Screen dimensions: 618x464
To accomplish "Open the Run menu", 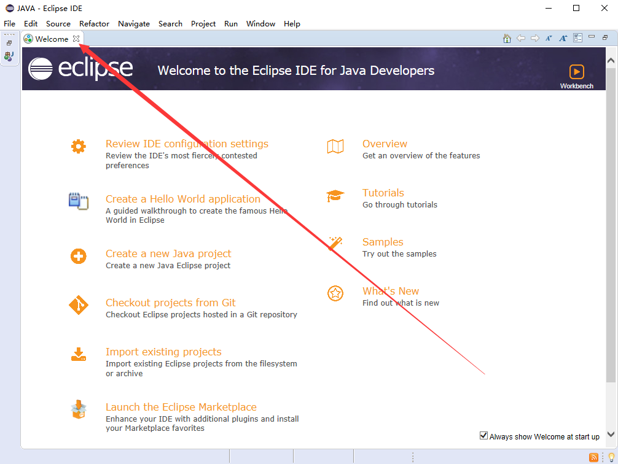I will pyautogui.click(x=231, y=24).
